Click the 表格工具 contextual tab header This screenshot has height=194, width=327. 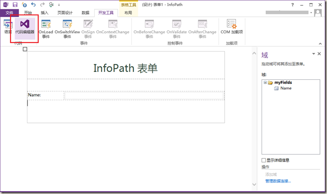[x=129, y=5]
